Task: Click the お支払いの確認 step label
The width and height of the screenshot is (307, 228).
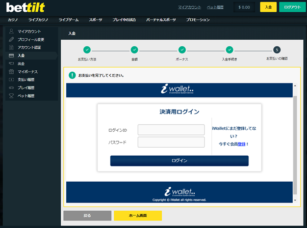Action: 277,59
